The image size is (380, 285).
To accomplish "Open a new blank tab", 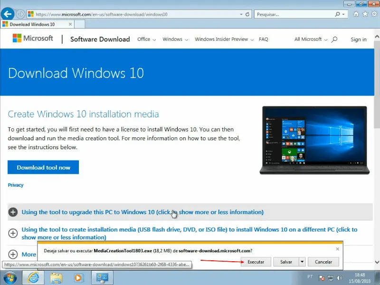I will click(x=79, y=24).
